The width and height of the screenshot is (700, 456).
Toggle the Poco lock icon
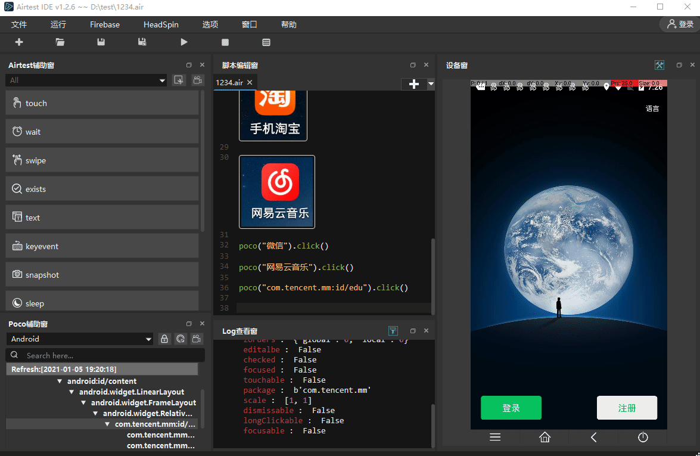(x=164, y=339)
